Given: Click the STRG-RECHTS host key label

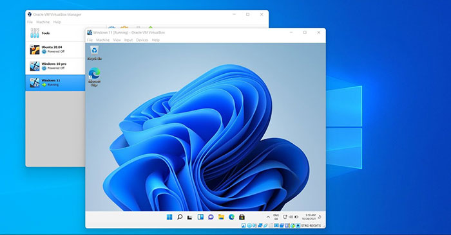Looking at the screenshot, I should [311, 225].
